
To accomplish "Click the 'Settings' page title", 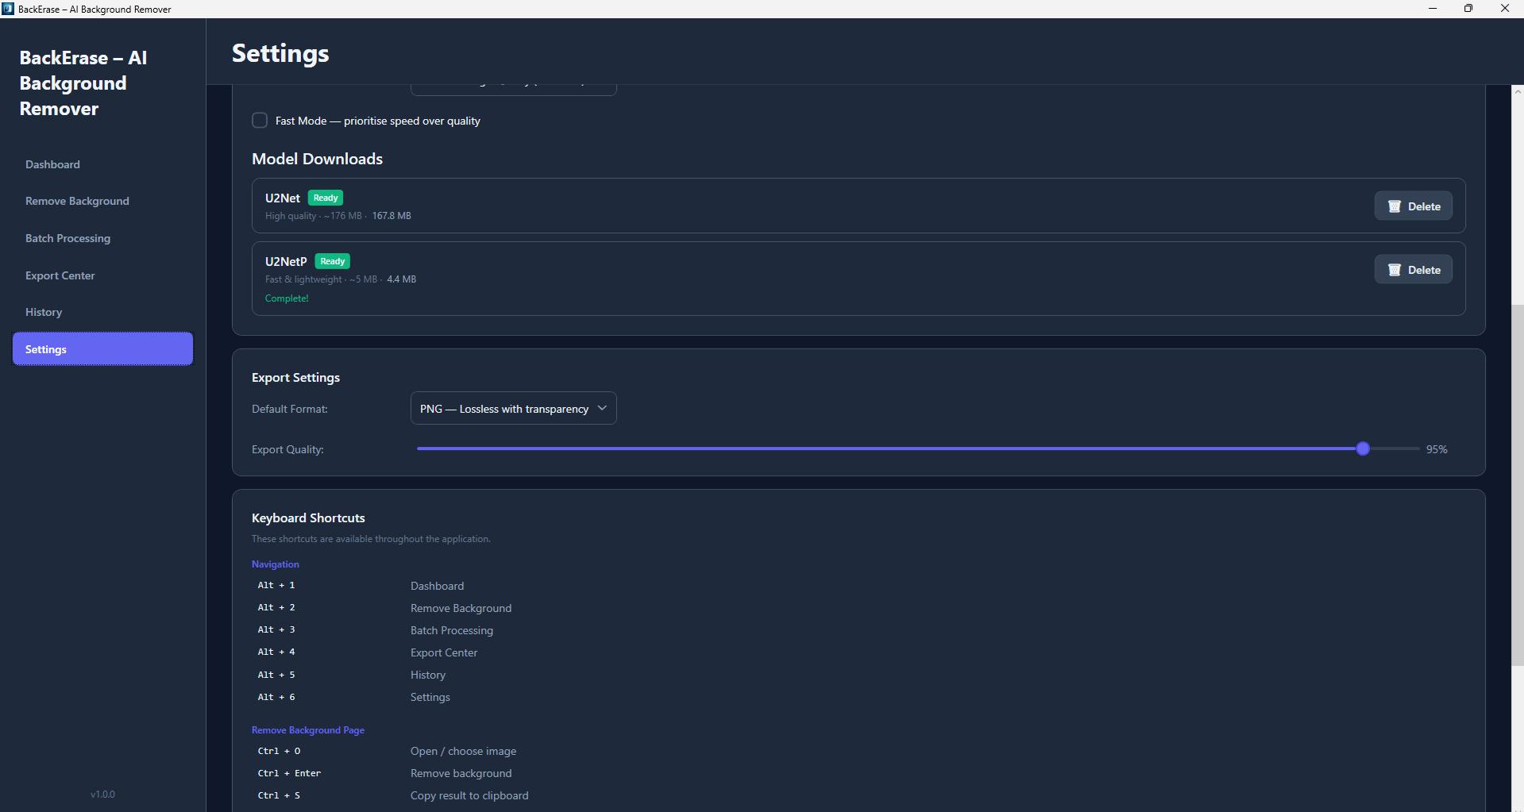I will 280,53.
